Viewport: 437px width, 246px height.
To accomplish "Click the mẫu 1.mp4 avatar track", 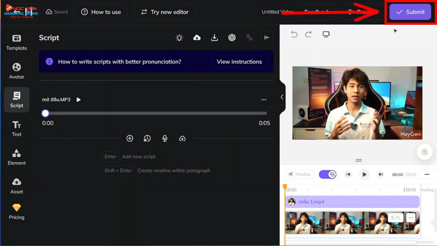I will point(352,202).
